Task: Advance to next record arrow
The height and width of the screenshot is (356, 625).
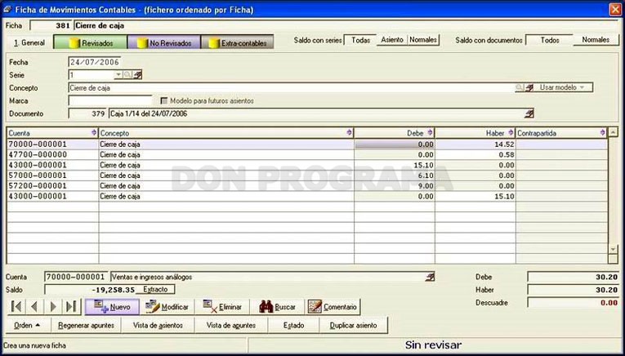Action: 53,307
